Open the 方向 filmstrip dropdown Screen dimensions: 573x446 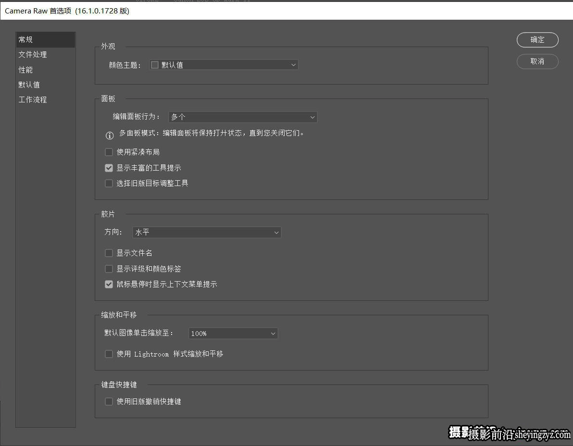click(207, 232)
